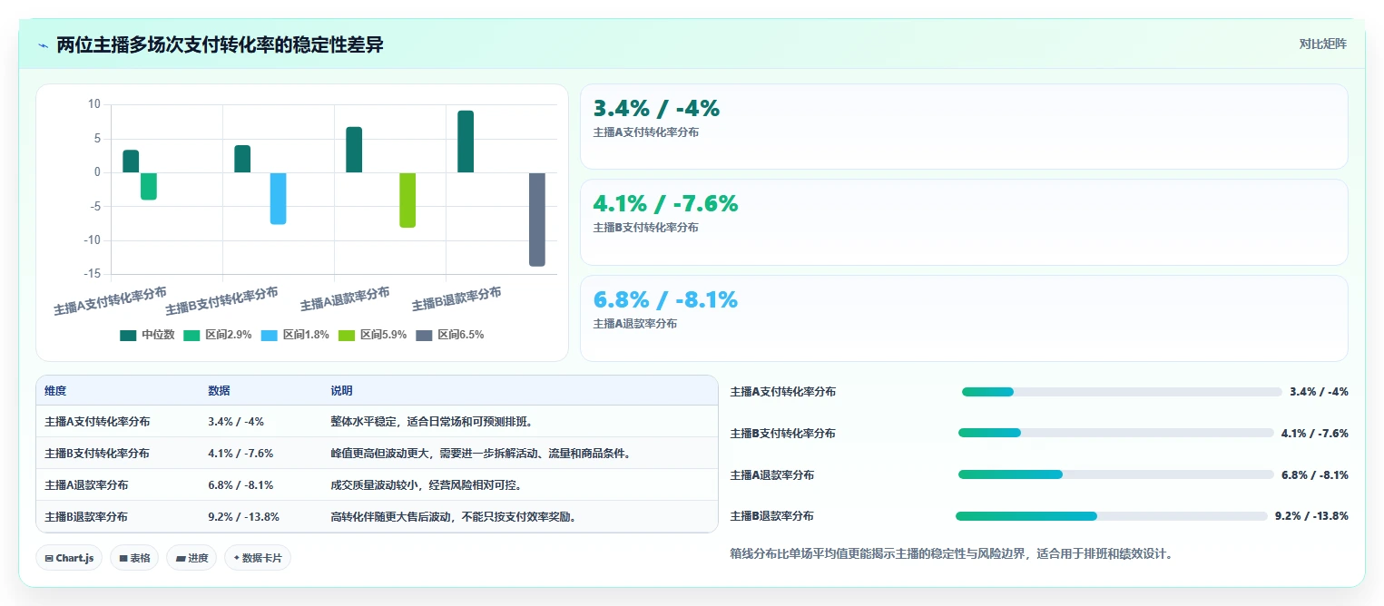Viewport: 1384px width, 606px height.
Task: Click description starting with 高转化伴随更大售后波动
Action: (454, 517)
